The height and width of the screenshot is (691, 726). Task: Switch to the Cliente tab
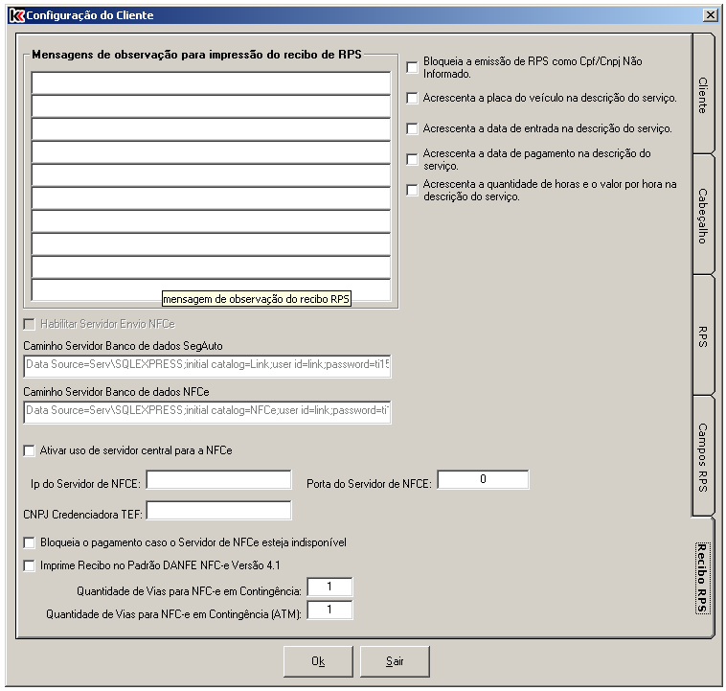coord(702,95)
